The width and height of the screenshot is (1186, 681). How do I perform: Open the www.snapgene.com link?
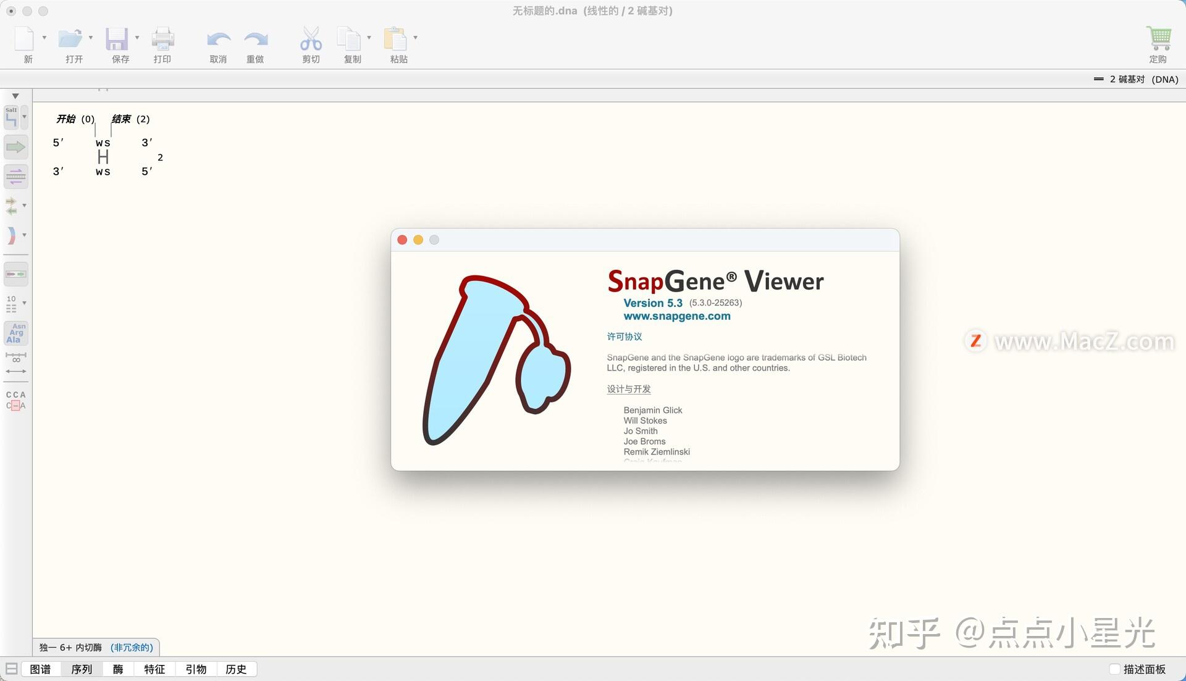(x=677, y=316)
